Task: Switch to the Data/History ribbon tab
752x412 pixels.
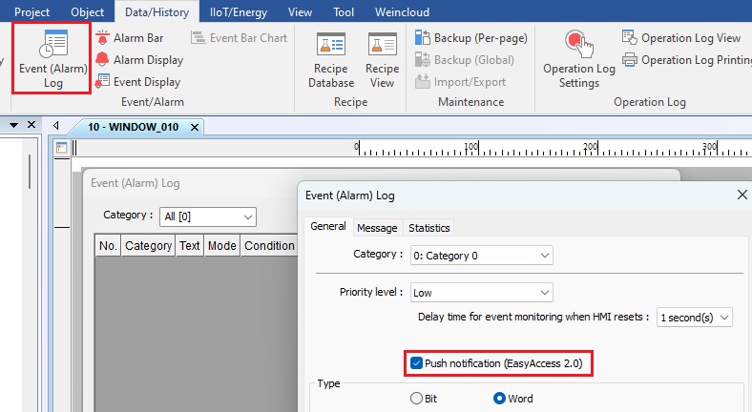Action: [x=157, y=12]
